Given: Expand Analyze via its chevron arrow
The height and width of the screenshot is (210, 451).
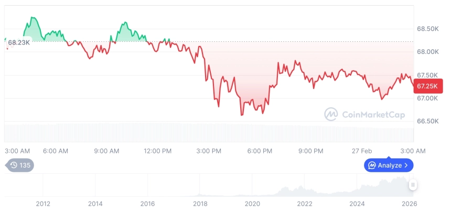Looking at the screenshot, I should click(406, 165).
